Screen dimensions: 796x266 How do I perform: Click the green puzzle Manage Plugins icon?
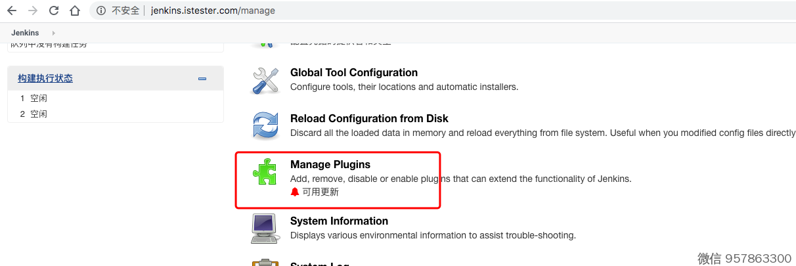[265, 172]
